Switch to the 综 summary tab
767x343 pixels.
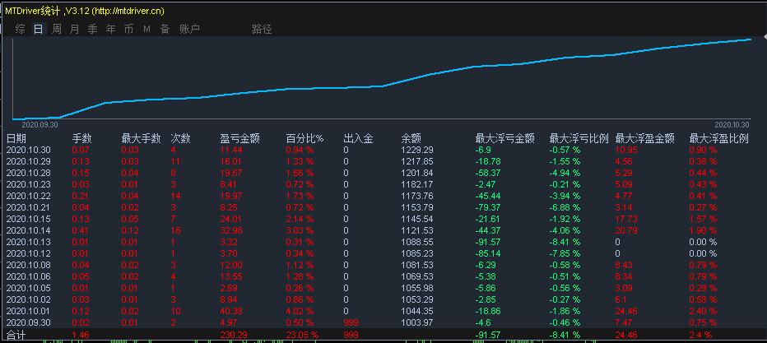click(20, 30)
